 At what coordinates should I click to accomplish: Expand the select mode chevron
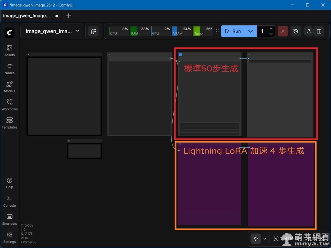tap(265, 239)
